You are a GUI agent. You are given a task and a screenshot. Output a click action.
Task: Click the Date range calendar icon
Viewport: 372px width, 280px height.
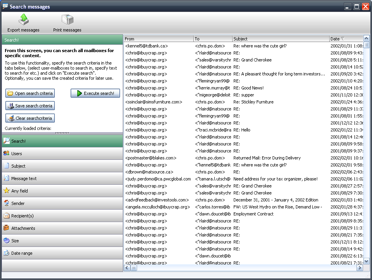click(6, 253)
